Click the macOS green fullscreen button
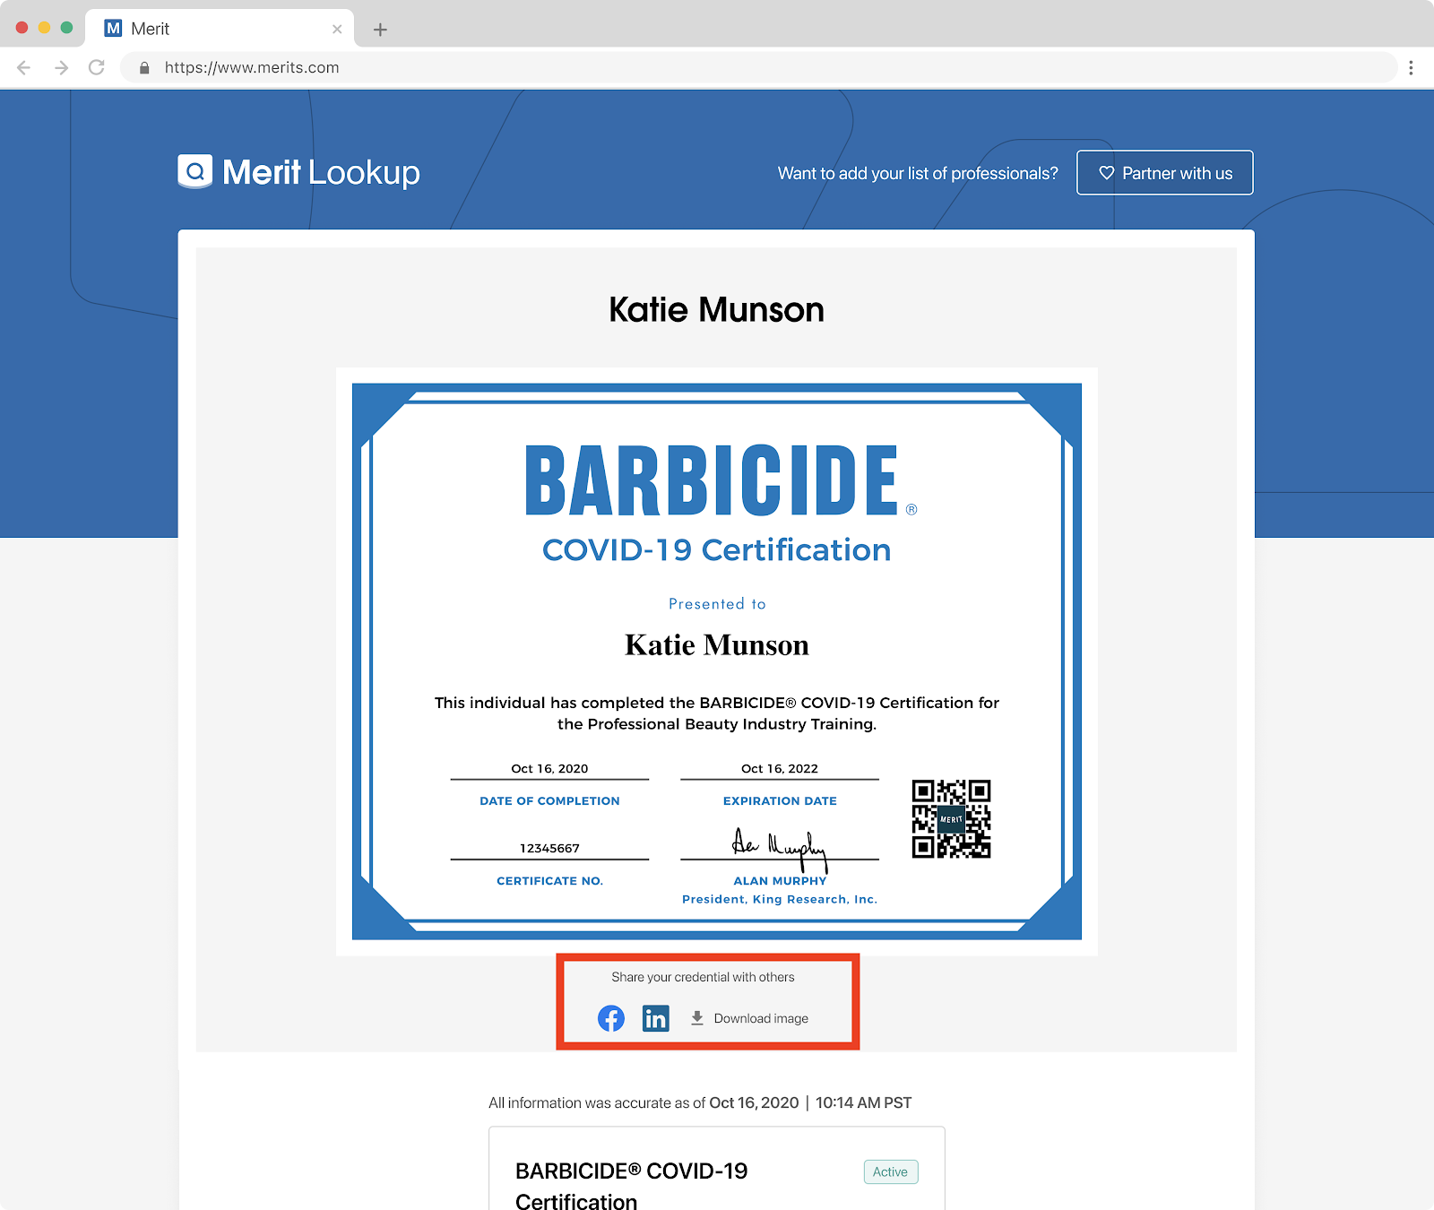Image resolution: width=1434 pixels, height=1210 pixels. [x=66, y=28]
